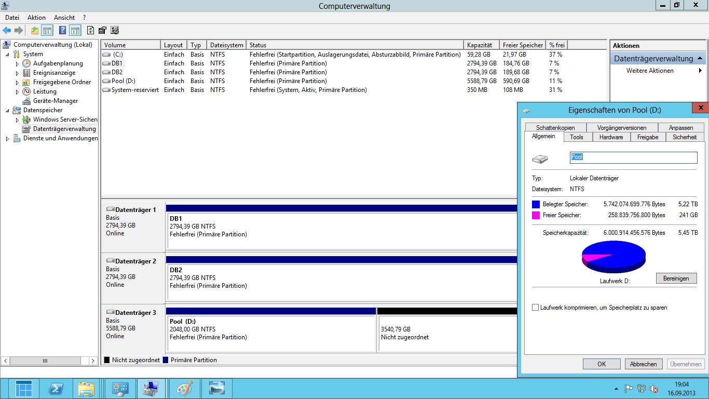Viewport: 709px width, 399px height.
Task: Collapse the System tree node
Action: pyautogui.click(x=7, y=54)
